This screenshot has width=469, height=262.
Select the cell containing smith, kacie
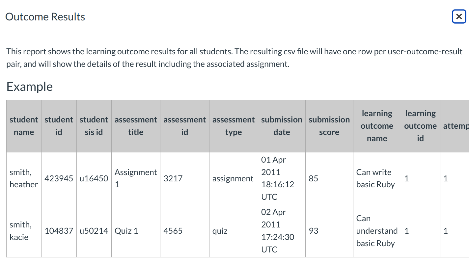pyautogui.click(x=23, y=231)
